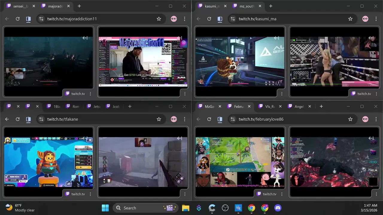This screenshot has width=383, height=215.
Task: Reload the twitch.tv/kasumi_ma window
Action: coord(209,19)
